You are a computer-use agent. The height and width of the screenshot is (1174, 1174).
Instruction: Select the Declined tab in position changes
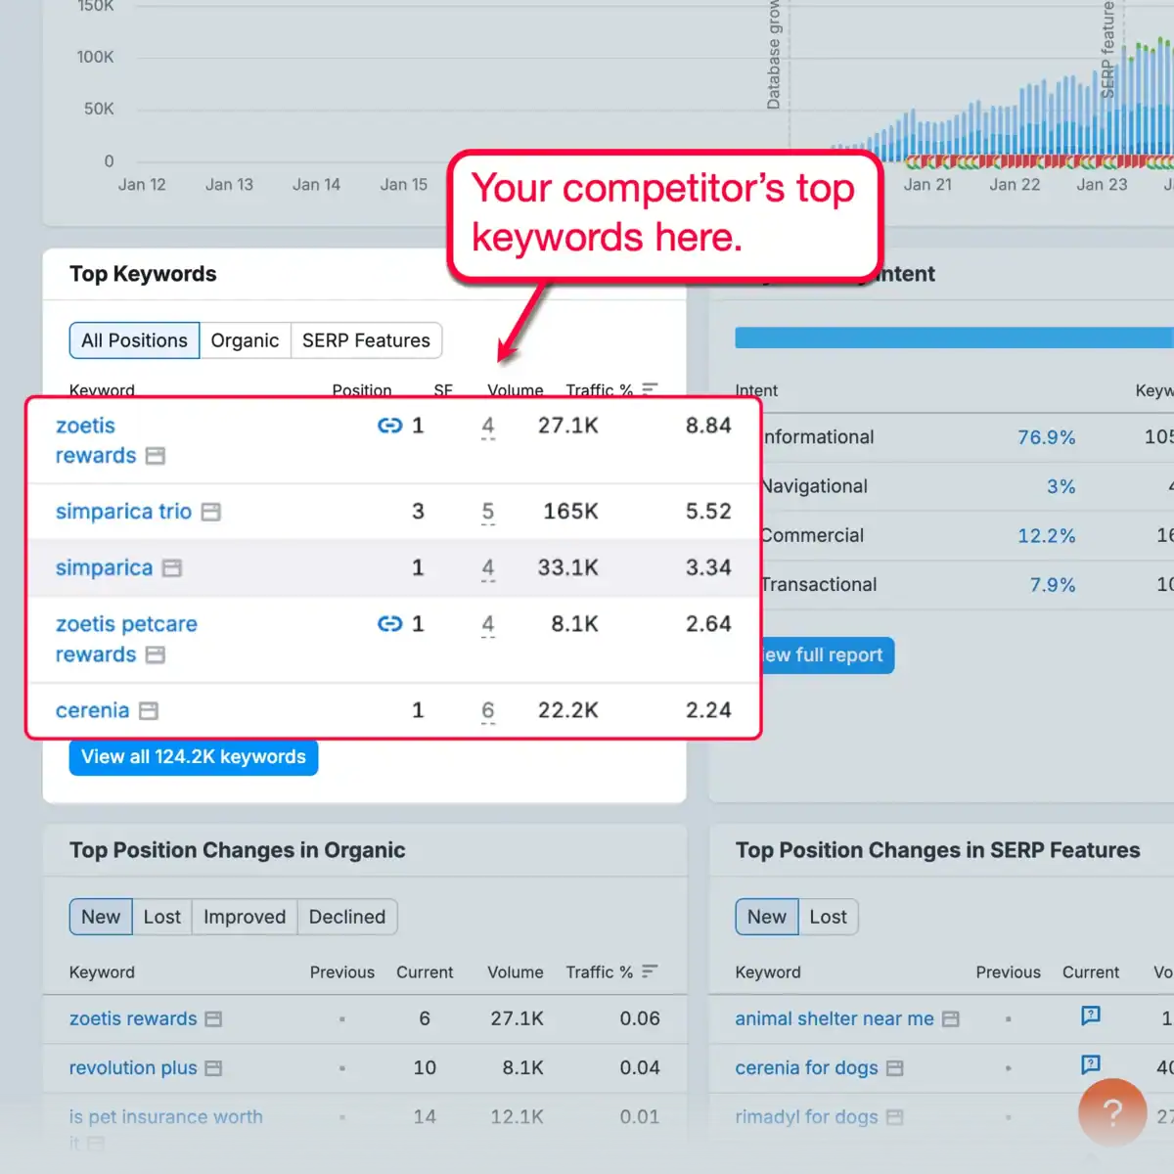(346, 917)
